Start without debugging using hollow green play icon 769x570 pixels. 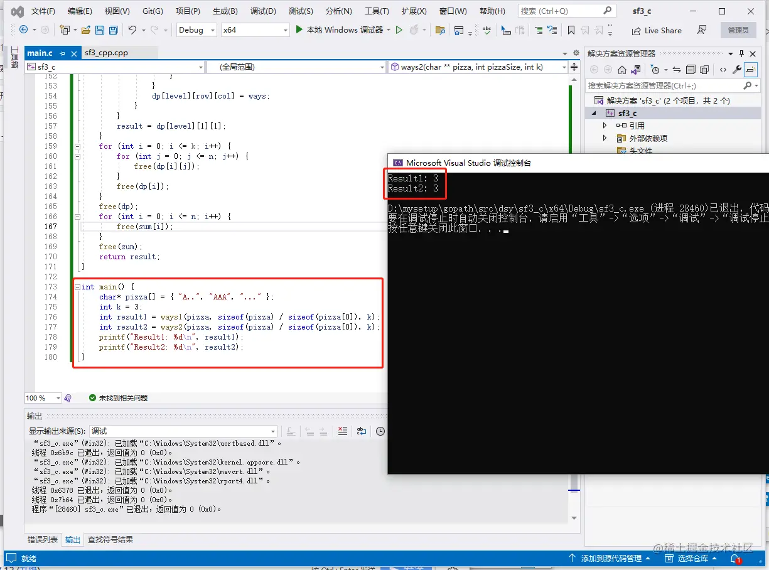coord(398,30)
